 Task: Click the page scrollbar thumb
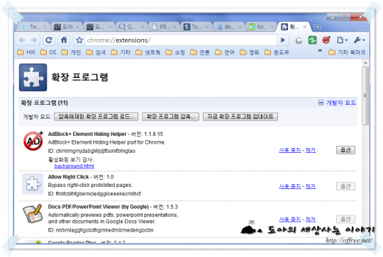(365, 96)
